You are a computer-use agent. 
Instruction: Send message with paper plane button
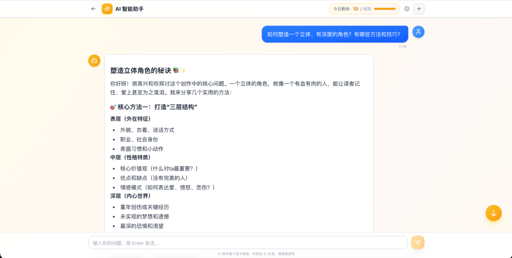point(417,243)
